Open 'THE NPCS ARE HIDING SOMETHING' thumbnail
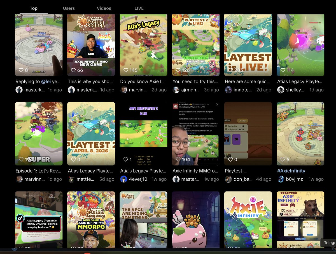 pyautogui.click(x=143, y=220)
